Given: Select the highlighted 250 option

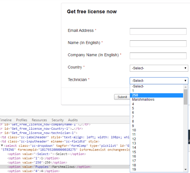Looking at the screenshot, I should [156, 95].
